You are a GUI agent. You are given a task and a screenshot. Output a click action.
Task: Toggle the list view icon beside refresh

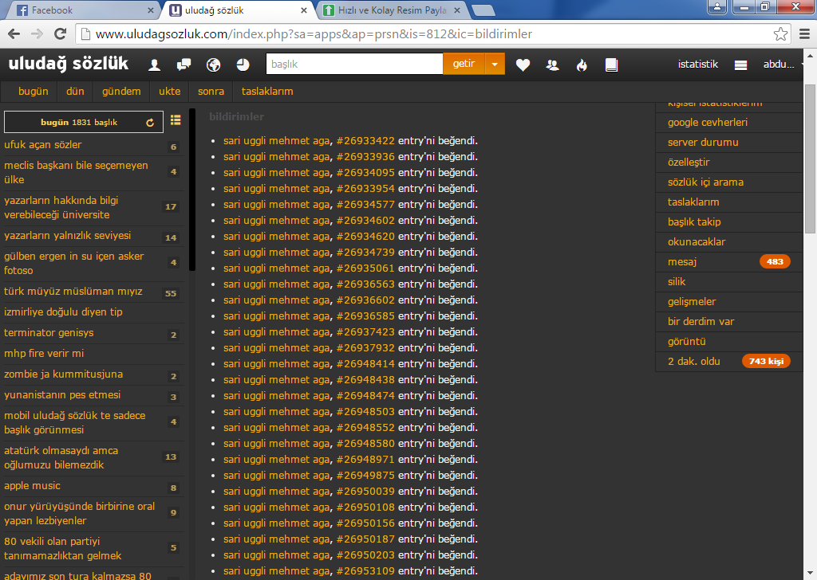(176, 120)
